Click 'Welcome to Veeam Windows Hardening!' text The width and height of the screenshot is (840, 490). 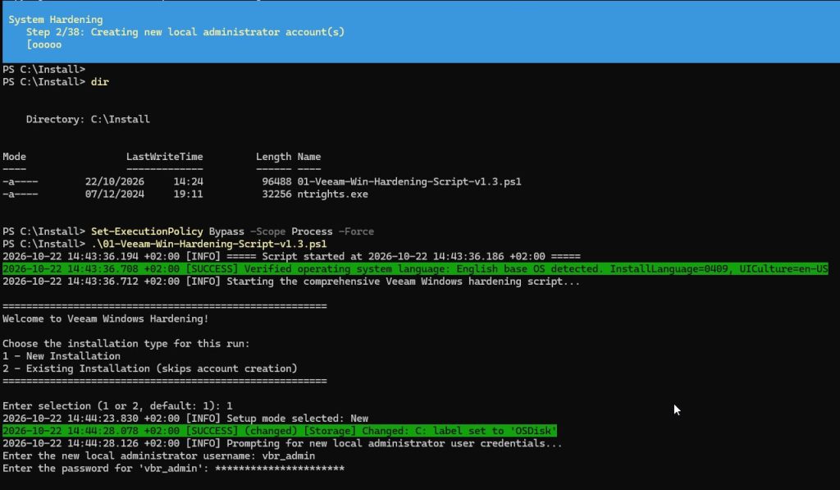pyautogui.click(x=106, y=319)
